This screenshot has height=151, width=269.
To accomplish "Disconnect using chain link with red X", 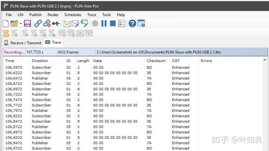I will click(x=47, y=23).
